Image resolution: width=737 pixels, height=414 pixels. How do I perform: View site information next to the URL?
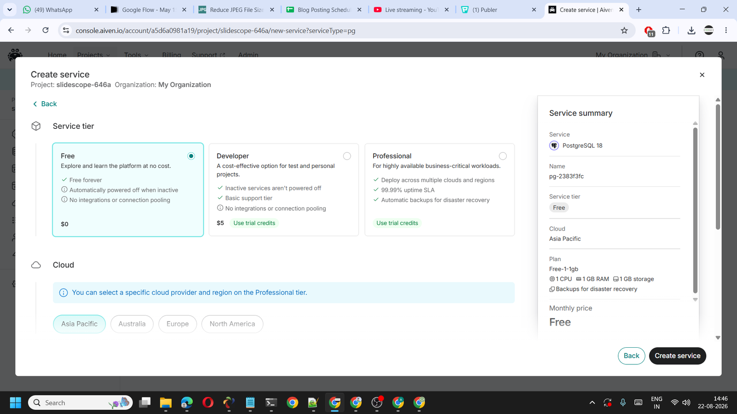(x=66, y=30)
